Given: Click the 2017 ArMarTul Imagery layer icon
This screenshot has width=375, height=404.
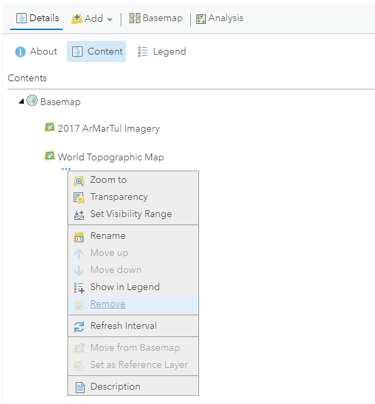Looking at the screenshot, I should [x=49, y=128].
